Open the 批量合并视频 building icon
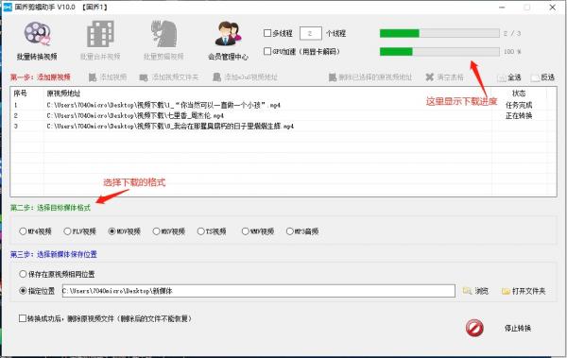The image size is (567, 358). point(100,34)
